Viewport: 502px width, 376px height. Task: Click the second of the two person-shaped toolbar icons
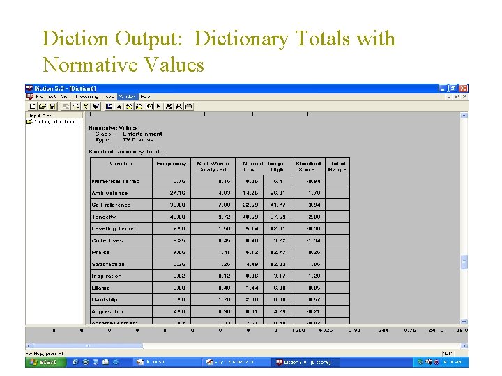click(178, 107)
